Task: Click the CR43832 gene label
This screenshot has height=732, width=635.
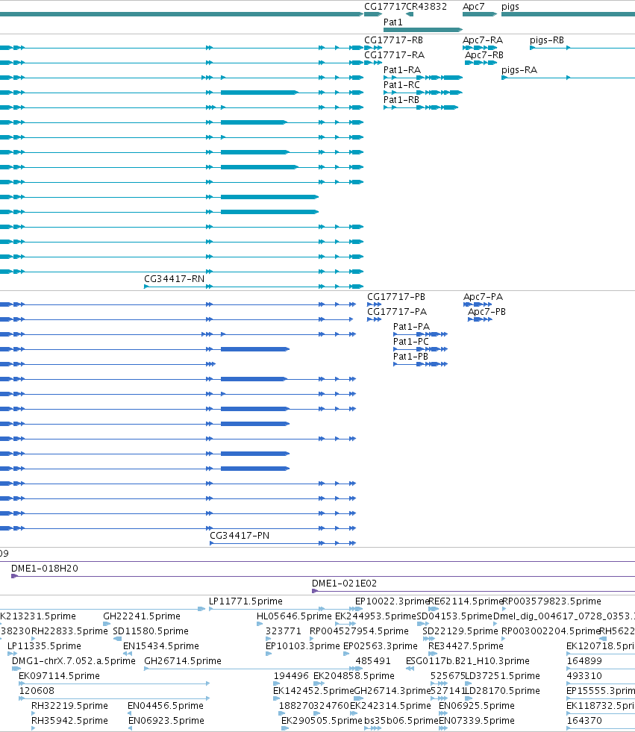Action: (x=425, y=7)
